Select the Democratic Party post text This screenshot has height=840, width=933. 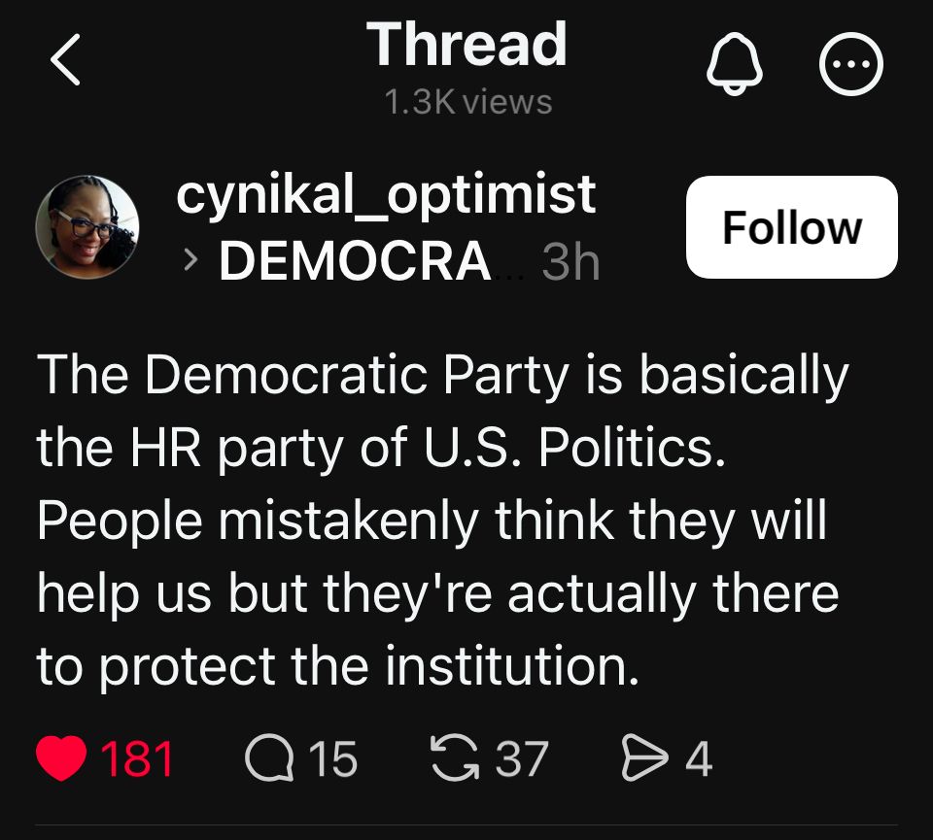coord(443,519)
